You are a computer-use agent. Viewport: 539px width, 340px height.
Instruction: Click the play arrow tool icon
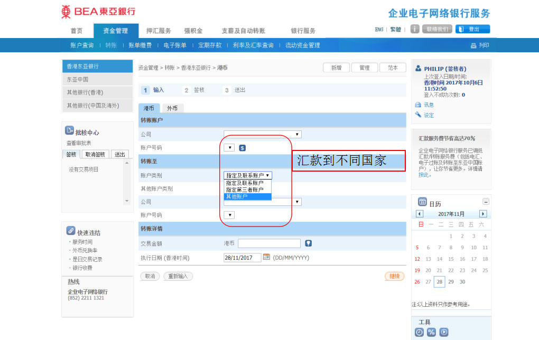tap(444, 332)
